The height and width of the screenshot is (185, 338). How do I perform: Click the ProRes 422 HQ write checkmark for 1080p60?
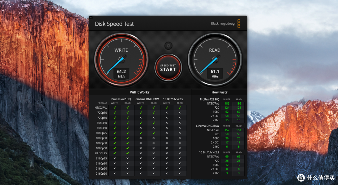115,148
